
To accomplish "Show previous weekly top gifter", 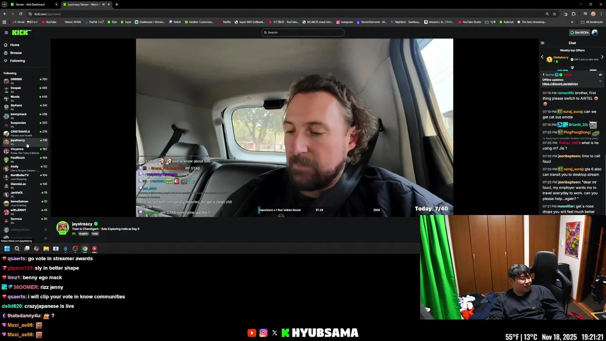I will [x=543, y=57].
